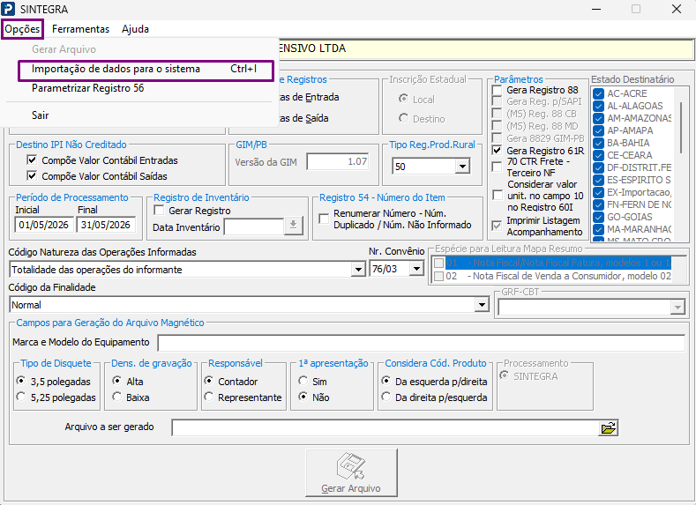Enable Renumerar Número do Item checkbox

click(x=324, y=219)
